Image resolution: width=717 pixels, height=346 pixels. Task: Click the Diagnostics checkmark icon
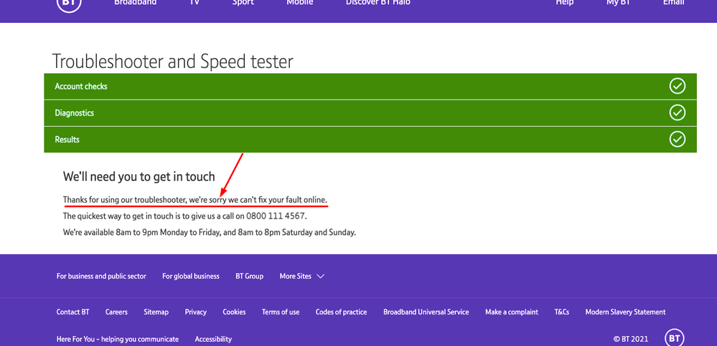(x=677, y=112)
